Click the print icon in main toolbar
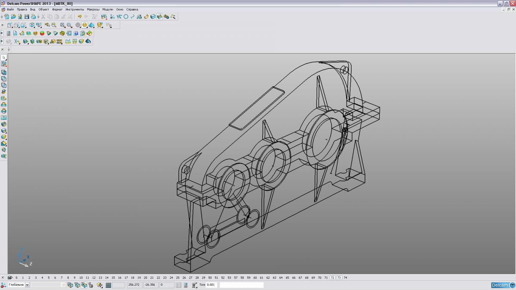Viewport: 516px width, 290px height. (x=34, y=17)
